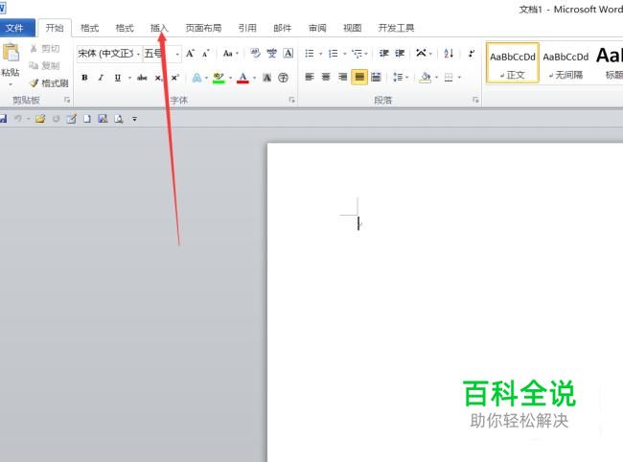This screenshot has width=623, height=462.
Task: Decrease font size with the Shrink Font button
Action: [206, 54]
